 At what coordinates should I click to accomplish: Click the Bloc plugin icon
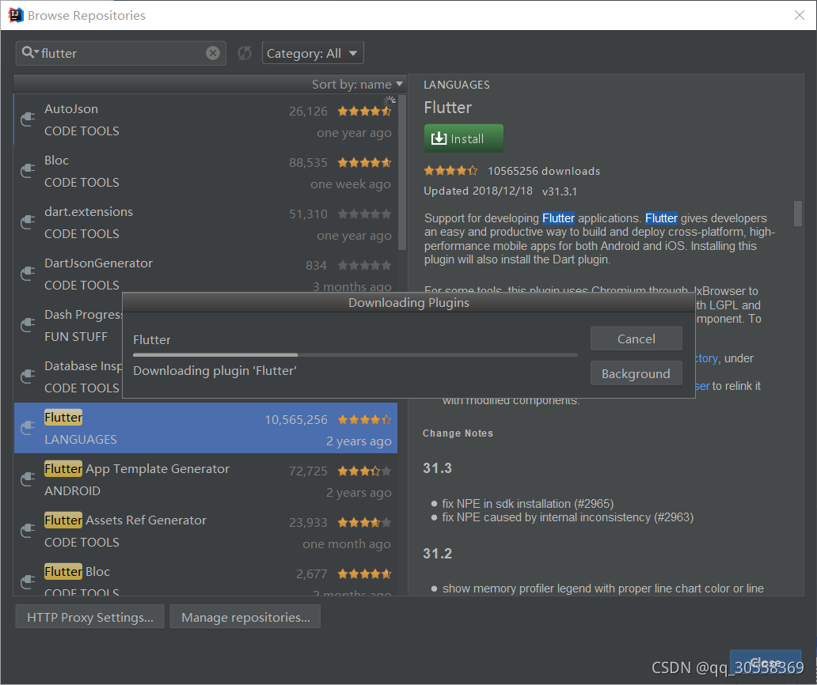pyautogui.click(x=27, y=171)
